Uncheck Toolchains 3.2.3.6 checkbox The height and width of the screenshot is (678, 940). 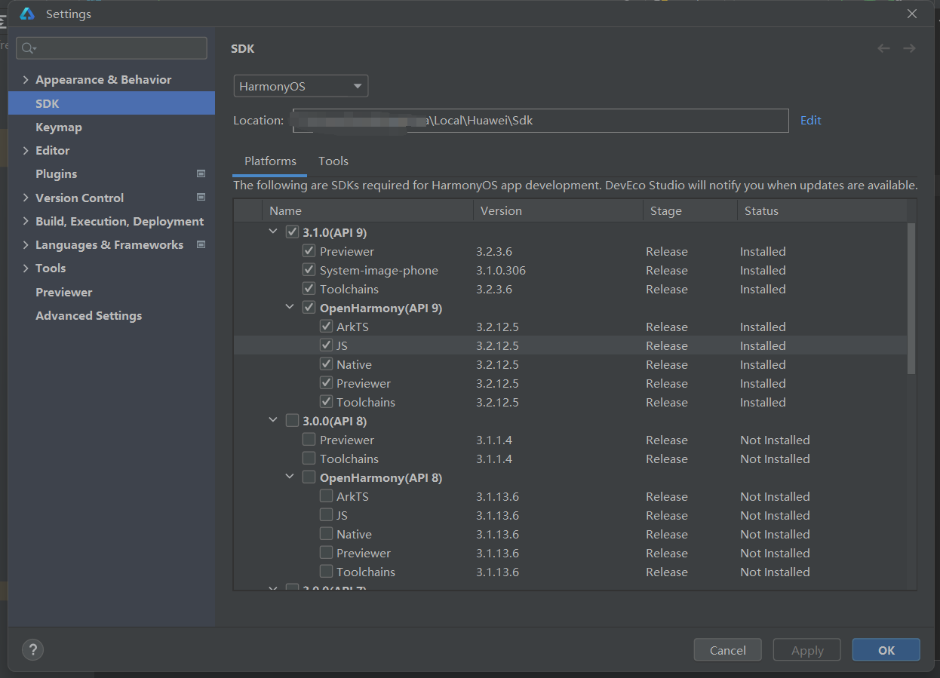[309, 289]
